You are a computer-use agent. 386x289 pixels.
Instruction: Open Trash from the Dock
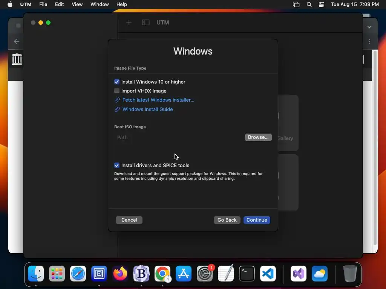tap(350, 274)
